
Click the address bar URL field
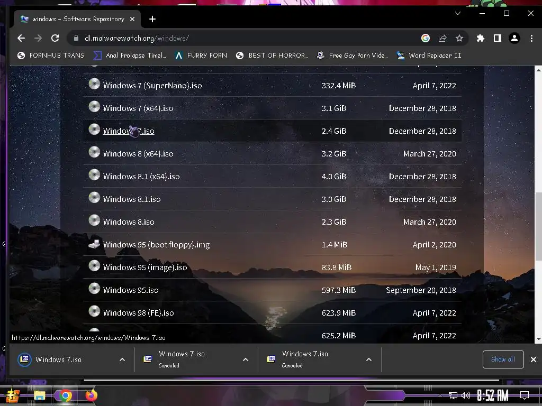(x=242, y=38)
